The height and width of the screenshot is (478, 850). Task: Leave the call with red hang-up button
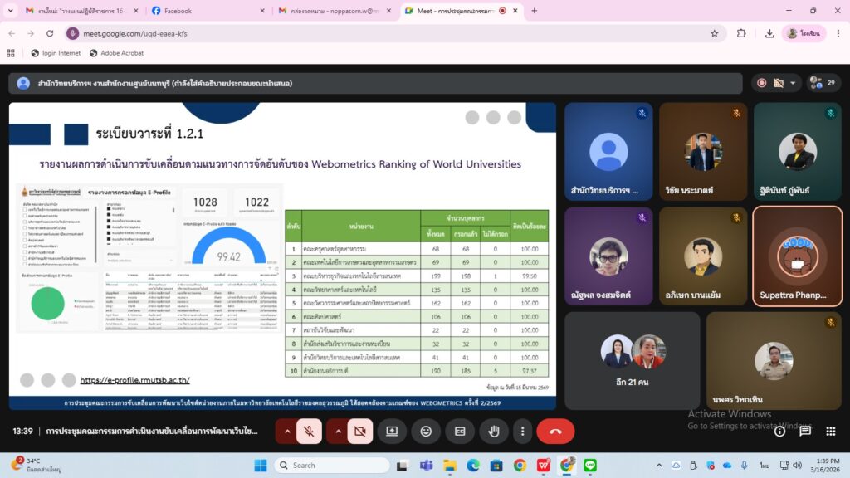(555, 432)
